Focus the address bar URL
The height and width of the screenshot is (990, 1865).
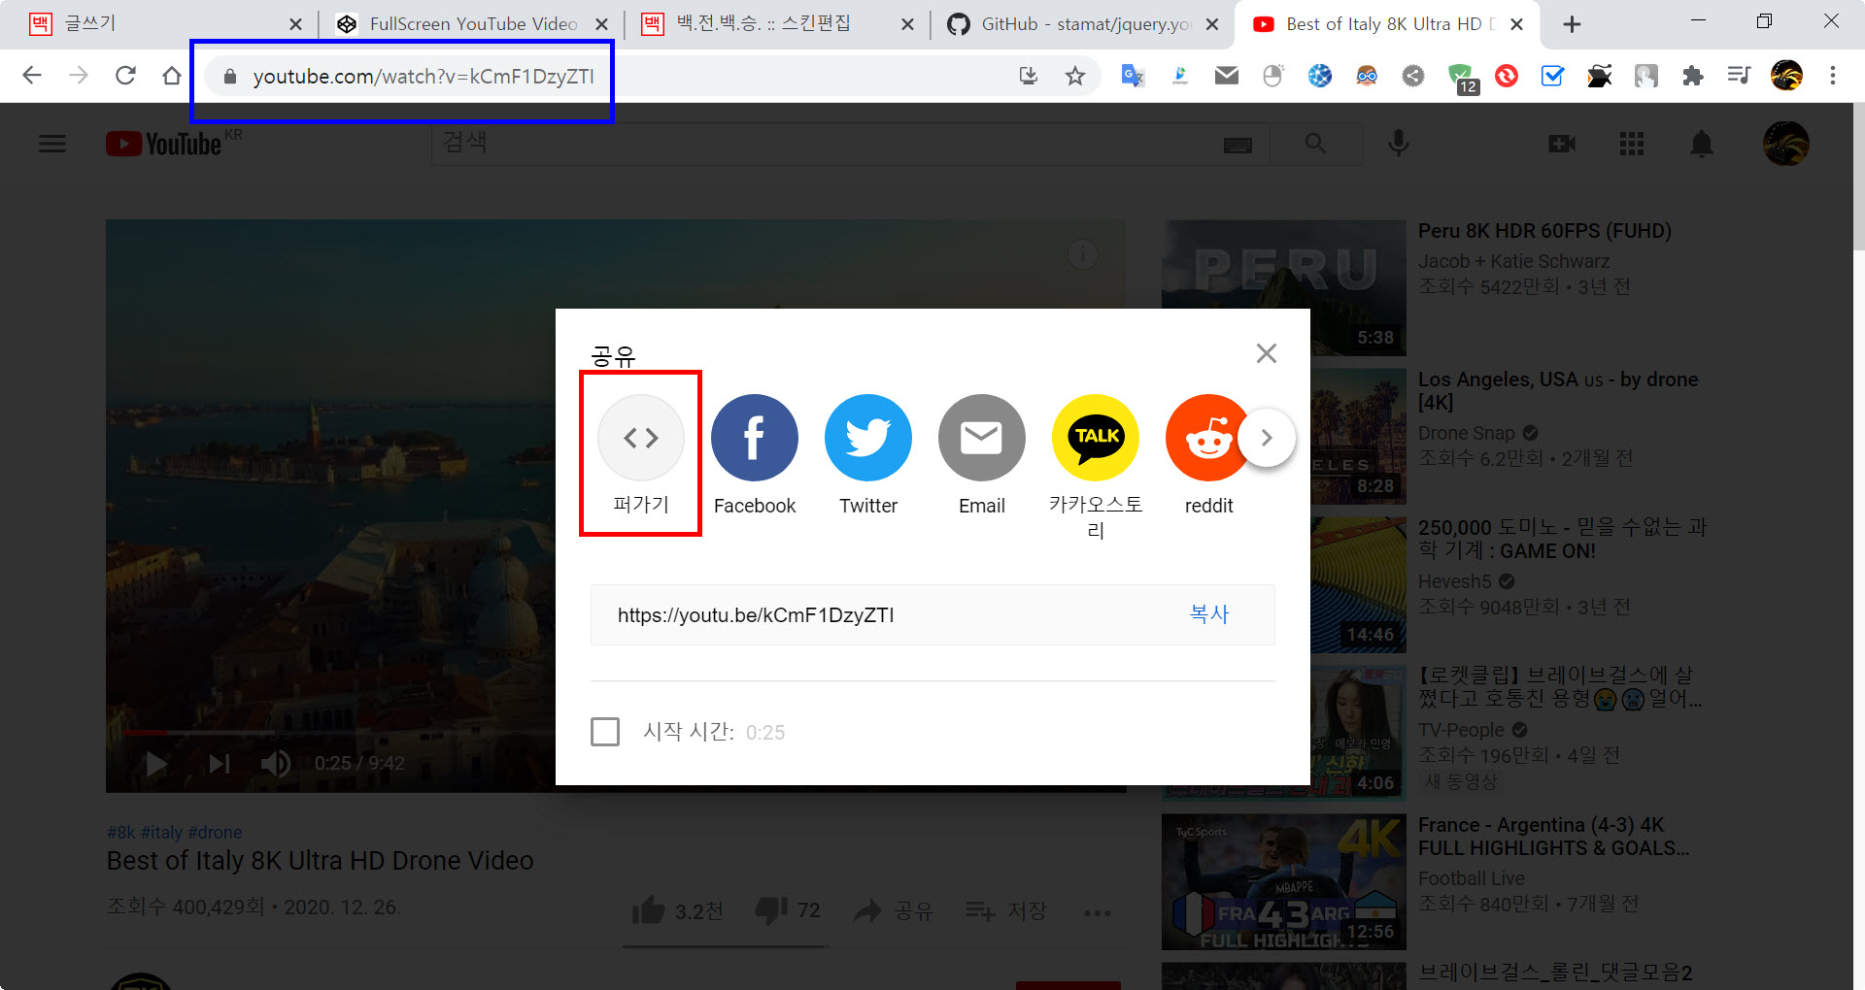[424, 77]
